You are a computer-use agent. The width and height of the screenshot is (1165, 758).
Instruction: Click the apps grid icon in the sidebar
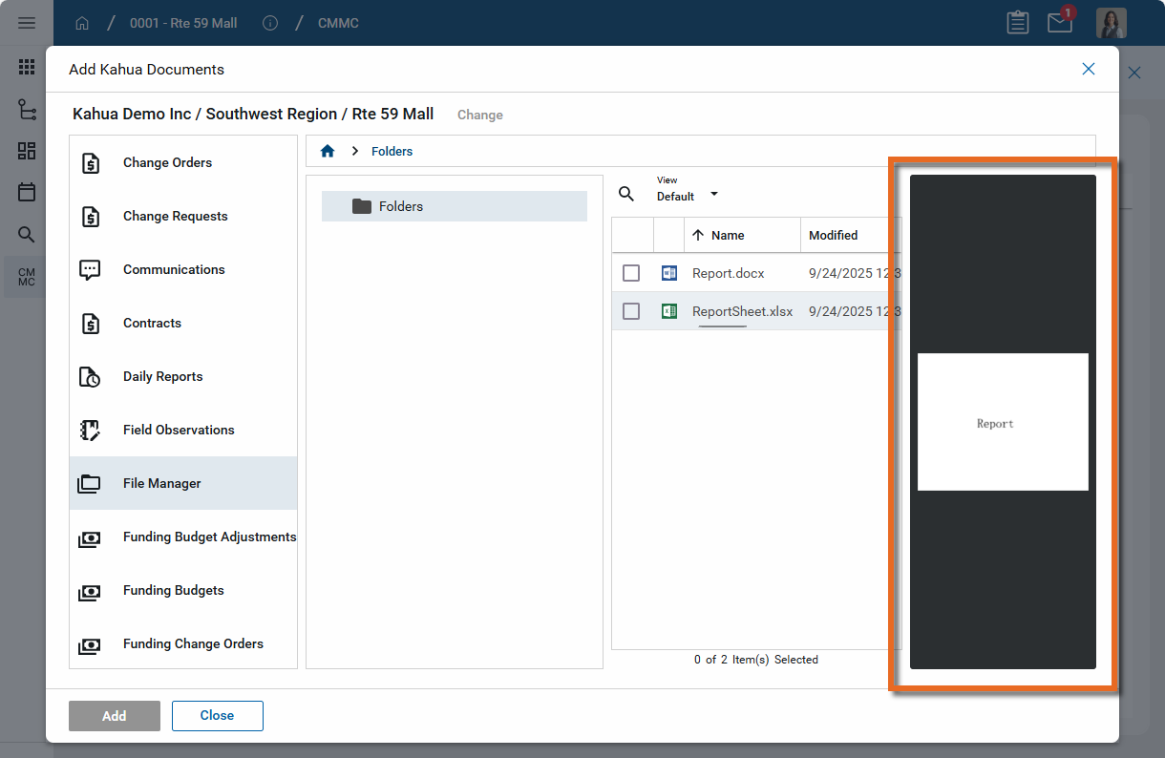point(27,67)
